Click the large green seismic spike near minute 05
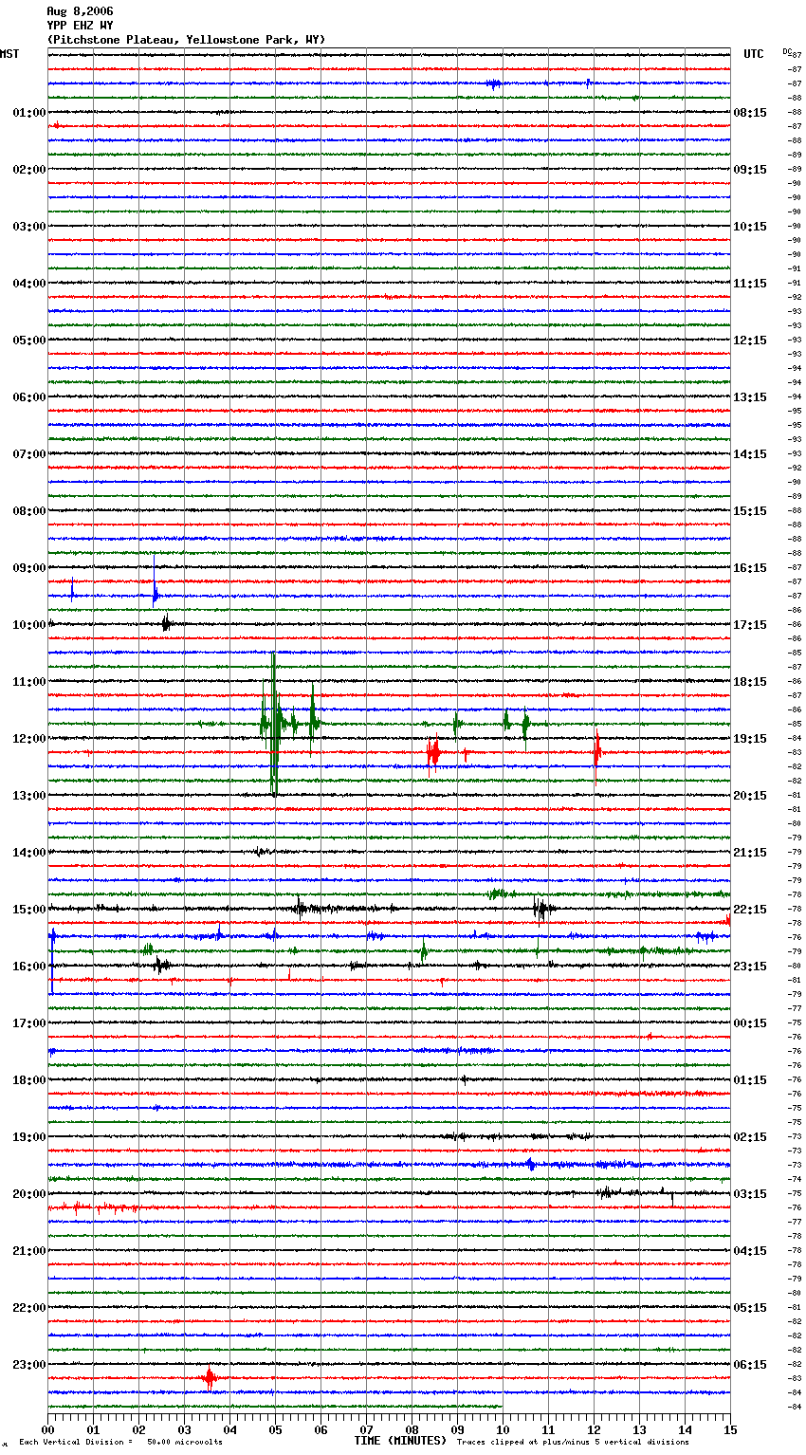This screenshot has width=806, height=1455. (273, 724)
